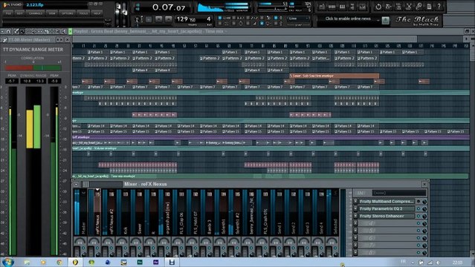
Task: Open empty FX slot 4 arrow menu
Action: click(x=355, y=223)
